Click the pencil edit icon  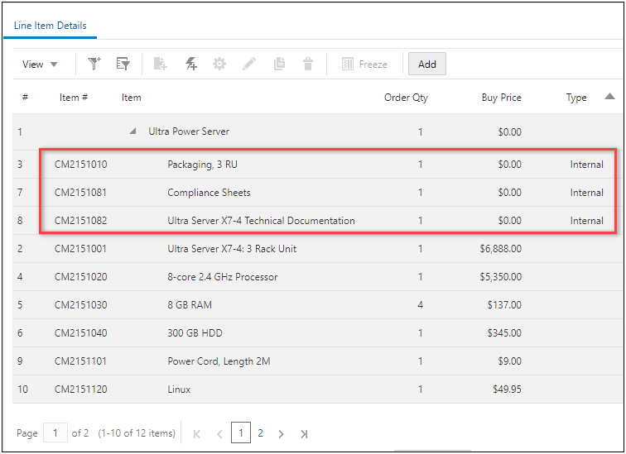tap(249, 65)
